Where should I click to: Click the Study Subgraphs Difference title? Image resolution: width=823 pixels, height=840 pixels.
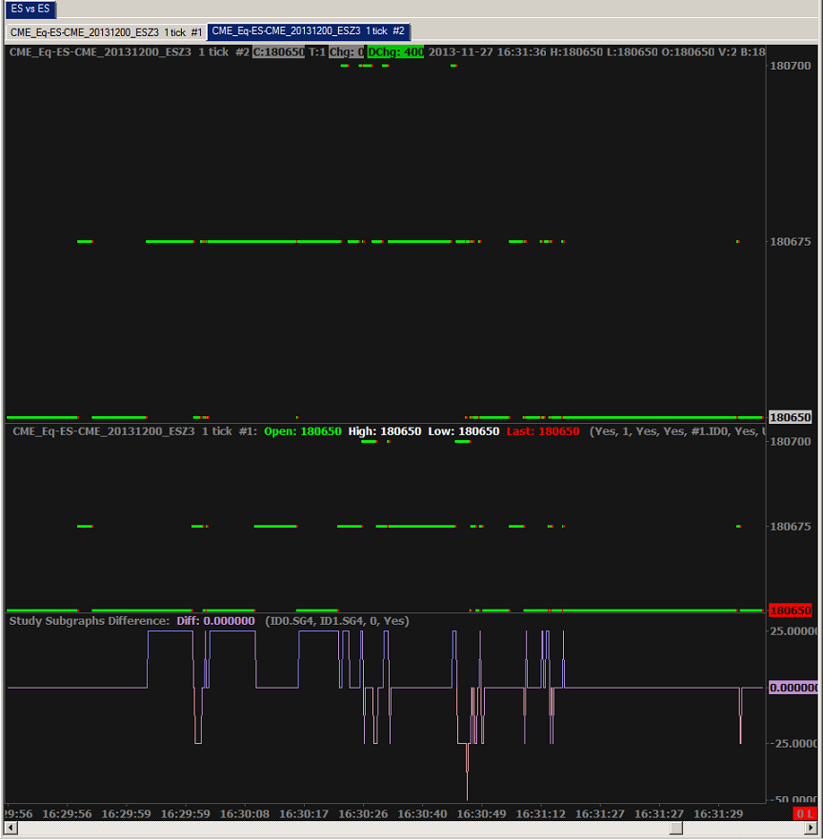[90, 621]
